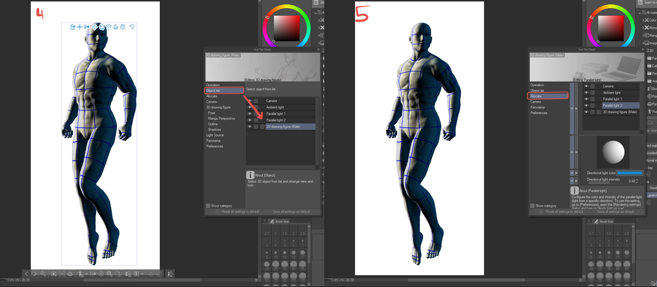Toggle the eye for Parallel light 1 in left list

250,114
